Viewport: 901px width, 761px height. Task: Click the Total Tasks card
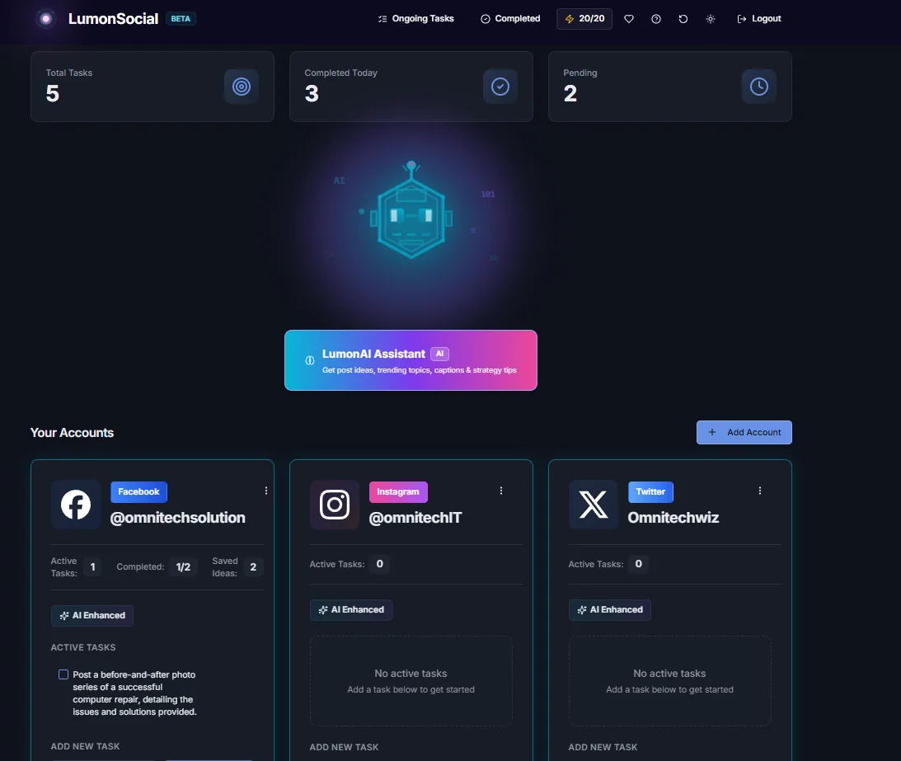pos(153,87)
